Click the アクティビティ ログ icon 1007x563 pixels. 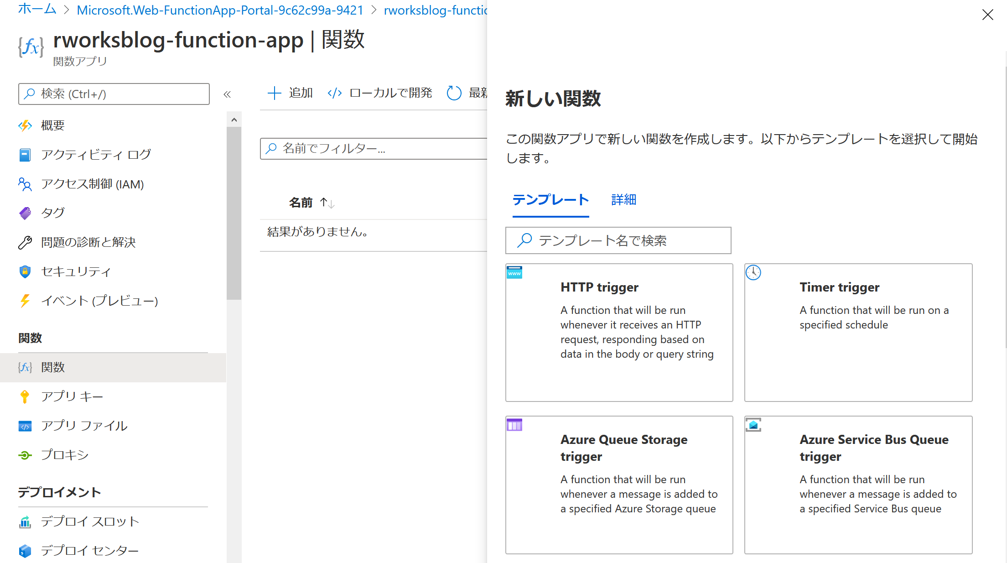pyautogui.click(x=25, y=155)
